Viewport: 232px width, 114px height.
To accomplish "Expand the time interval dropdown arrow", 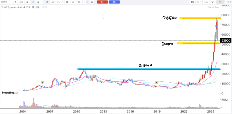I will pyautogui.click(x=42, y=2).
